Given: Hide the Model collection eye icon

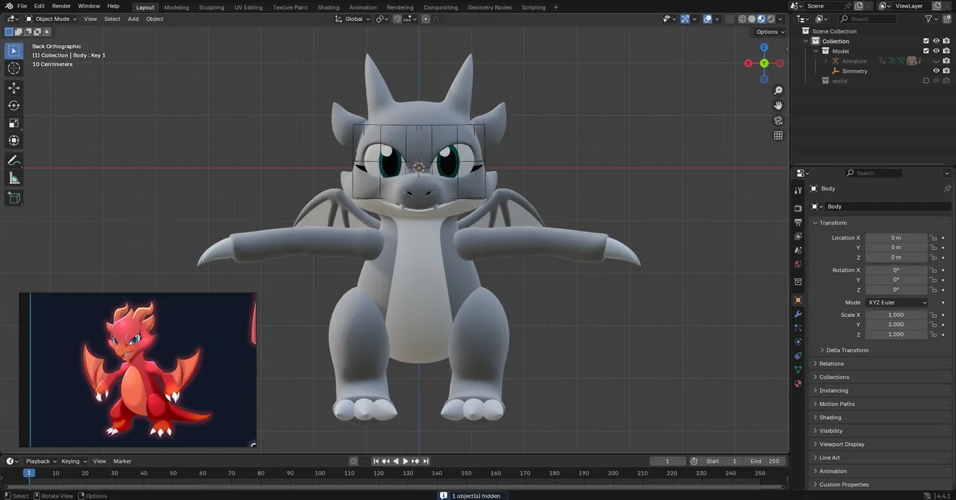Looking at the screenshot, I should pyautogui.click(x=936, y=51).
